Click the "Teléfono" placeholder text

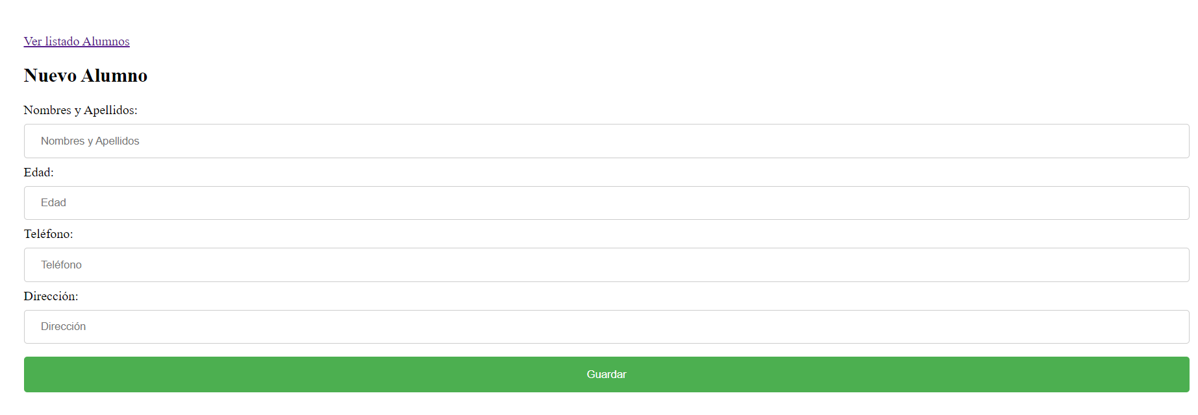tap(61, 265)
